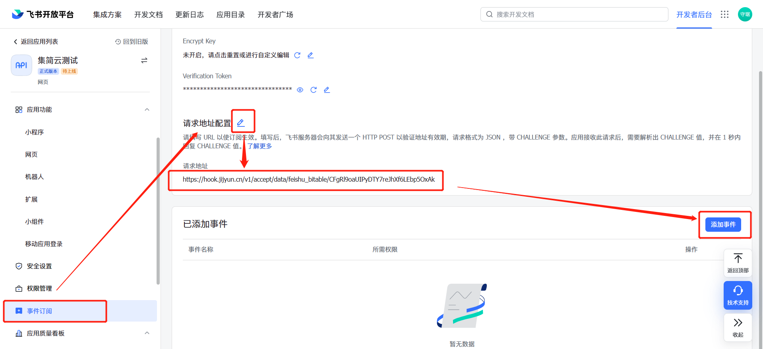
Task: Click the Feishu open platform logo
Action: click(x=43, y=14)
